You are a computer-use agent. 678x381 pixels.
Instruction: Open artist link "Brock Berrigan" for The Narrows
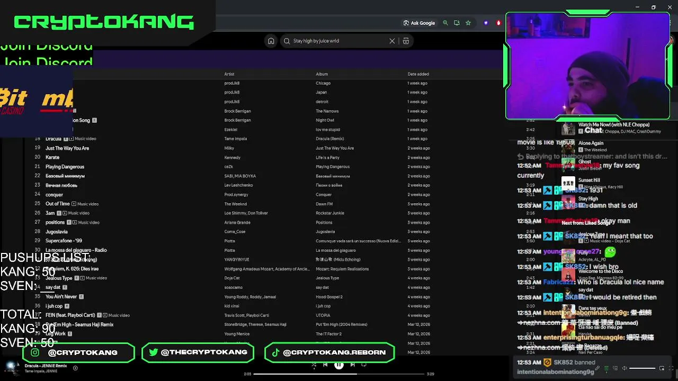click(237, 111)
